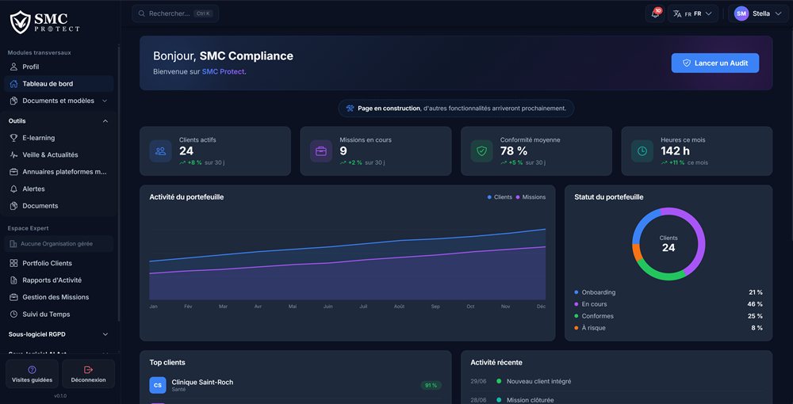
Task: Click the Rapports d'Activité document icon
Action: pyautogui.click(x=13, y=280)
